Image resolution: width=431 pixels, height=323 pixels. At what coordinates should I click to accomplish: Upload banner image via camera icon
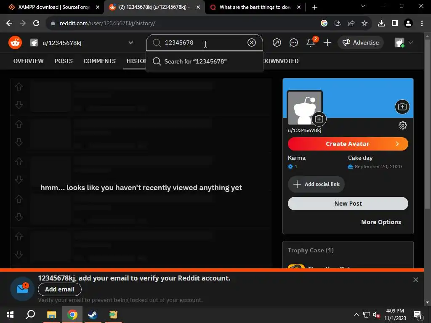(402, 106)
